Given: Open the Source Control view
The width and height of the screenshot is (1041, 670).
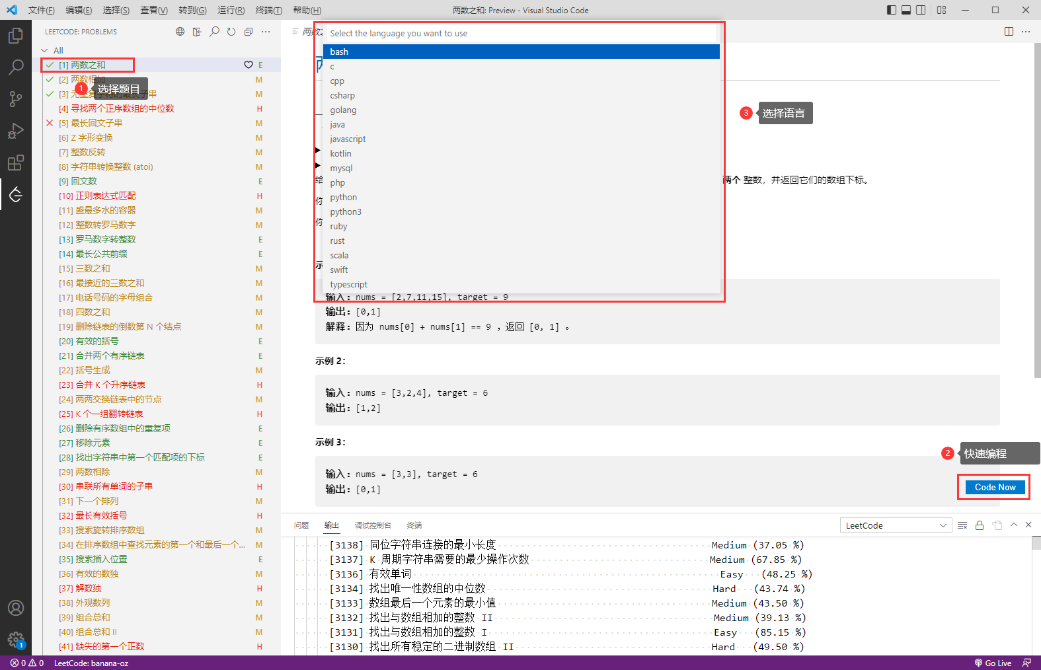Looking at the screenshot, I should pos(16,98).
